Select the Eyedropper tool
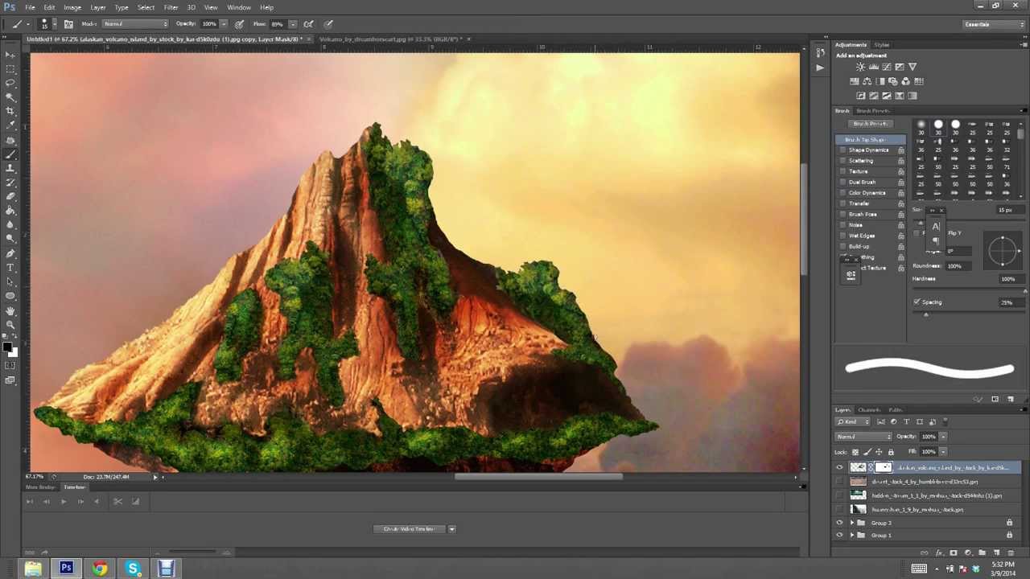The width and height of the screenshot is (1030, 579). coord(10,125)
